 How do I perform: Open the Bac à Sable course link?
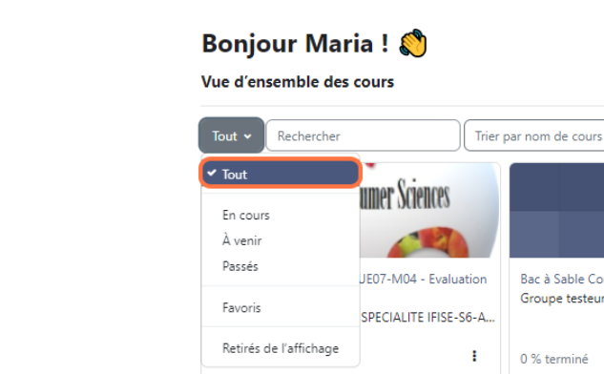tap(562, 279)
